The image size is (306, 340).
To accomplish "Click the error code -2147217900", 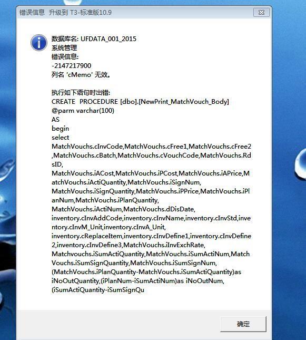I will coord(71,66).
